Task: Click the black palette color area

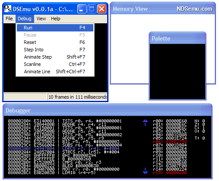Action: [178, 72]
